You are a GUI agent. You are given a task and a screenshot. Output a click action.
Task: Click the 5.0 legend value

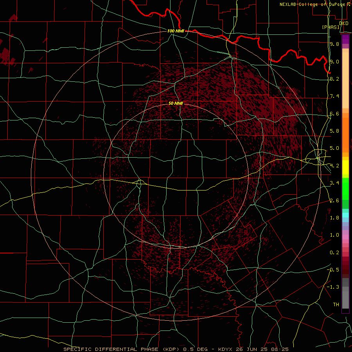(x=334, y=148)
